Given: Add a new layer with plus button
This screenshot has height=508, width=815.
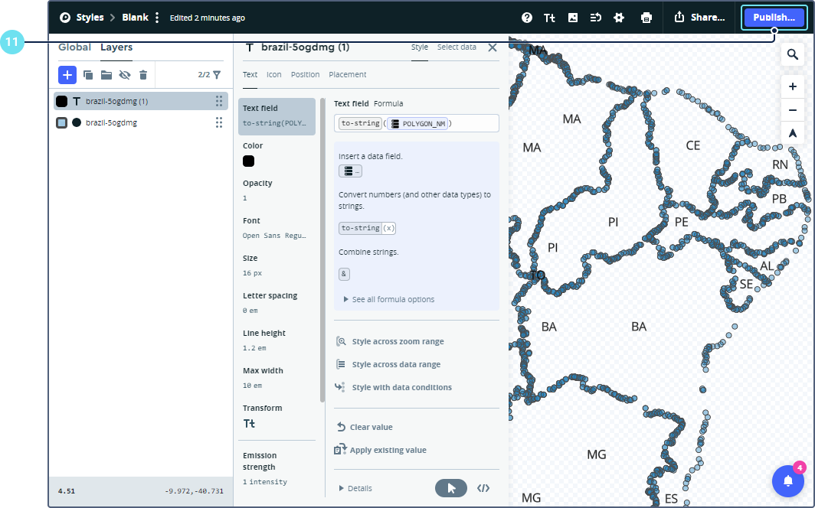Looking at the screenshot, I should click(67, 75).
